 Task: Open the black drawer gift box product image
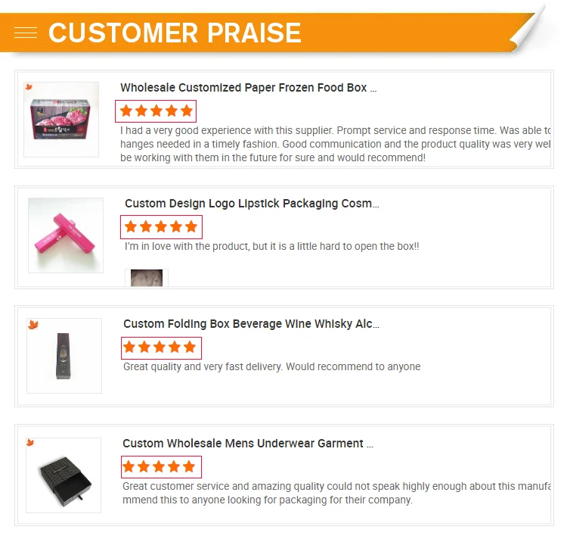pyautogui.click(x=64, y=475)
